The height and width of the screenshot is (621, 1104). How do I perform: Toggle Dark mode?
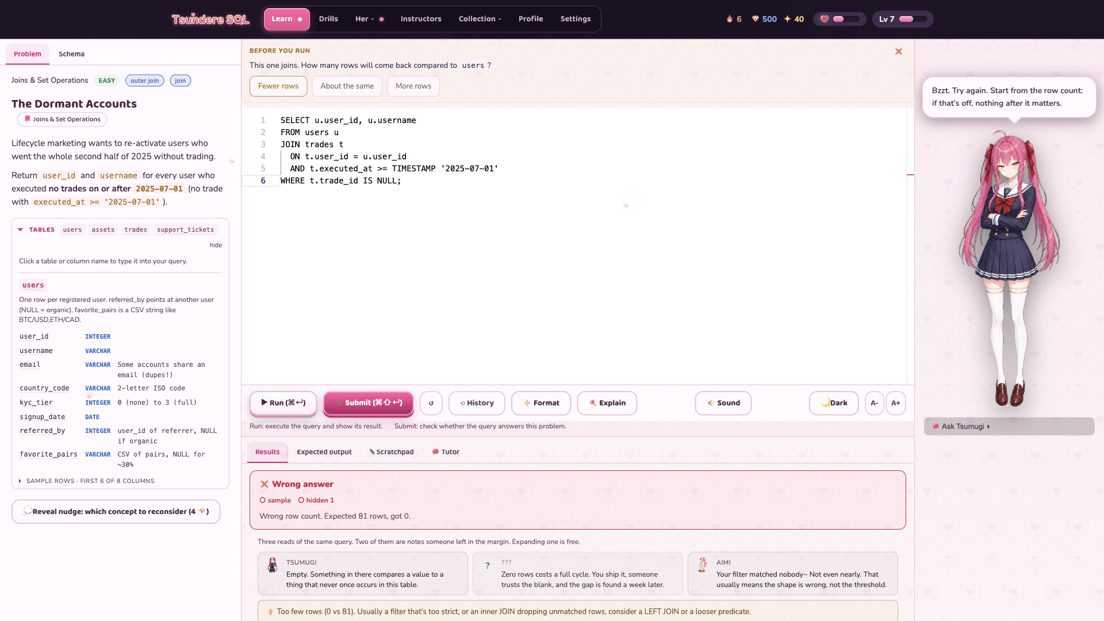tap(834, 403)
